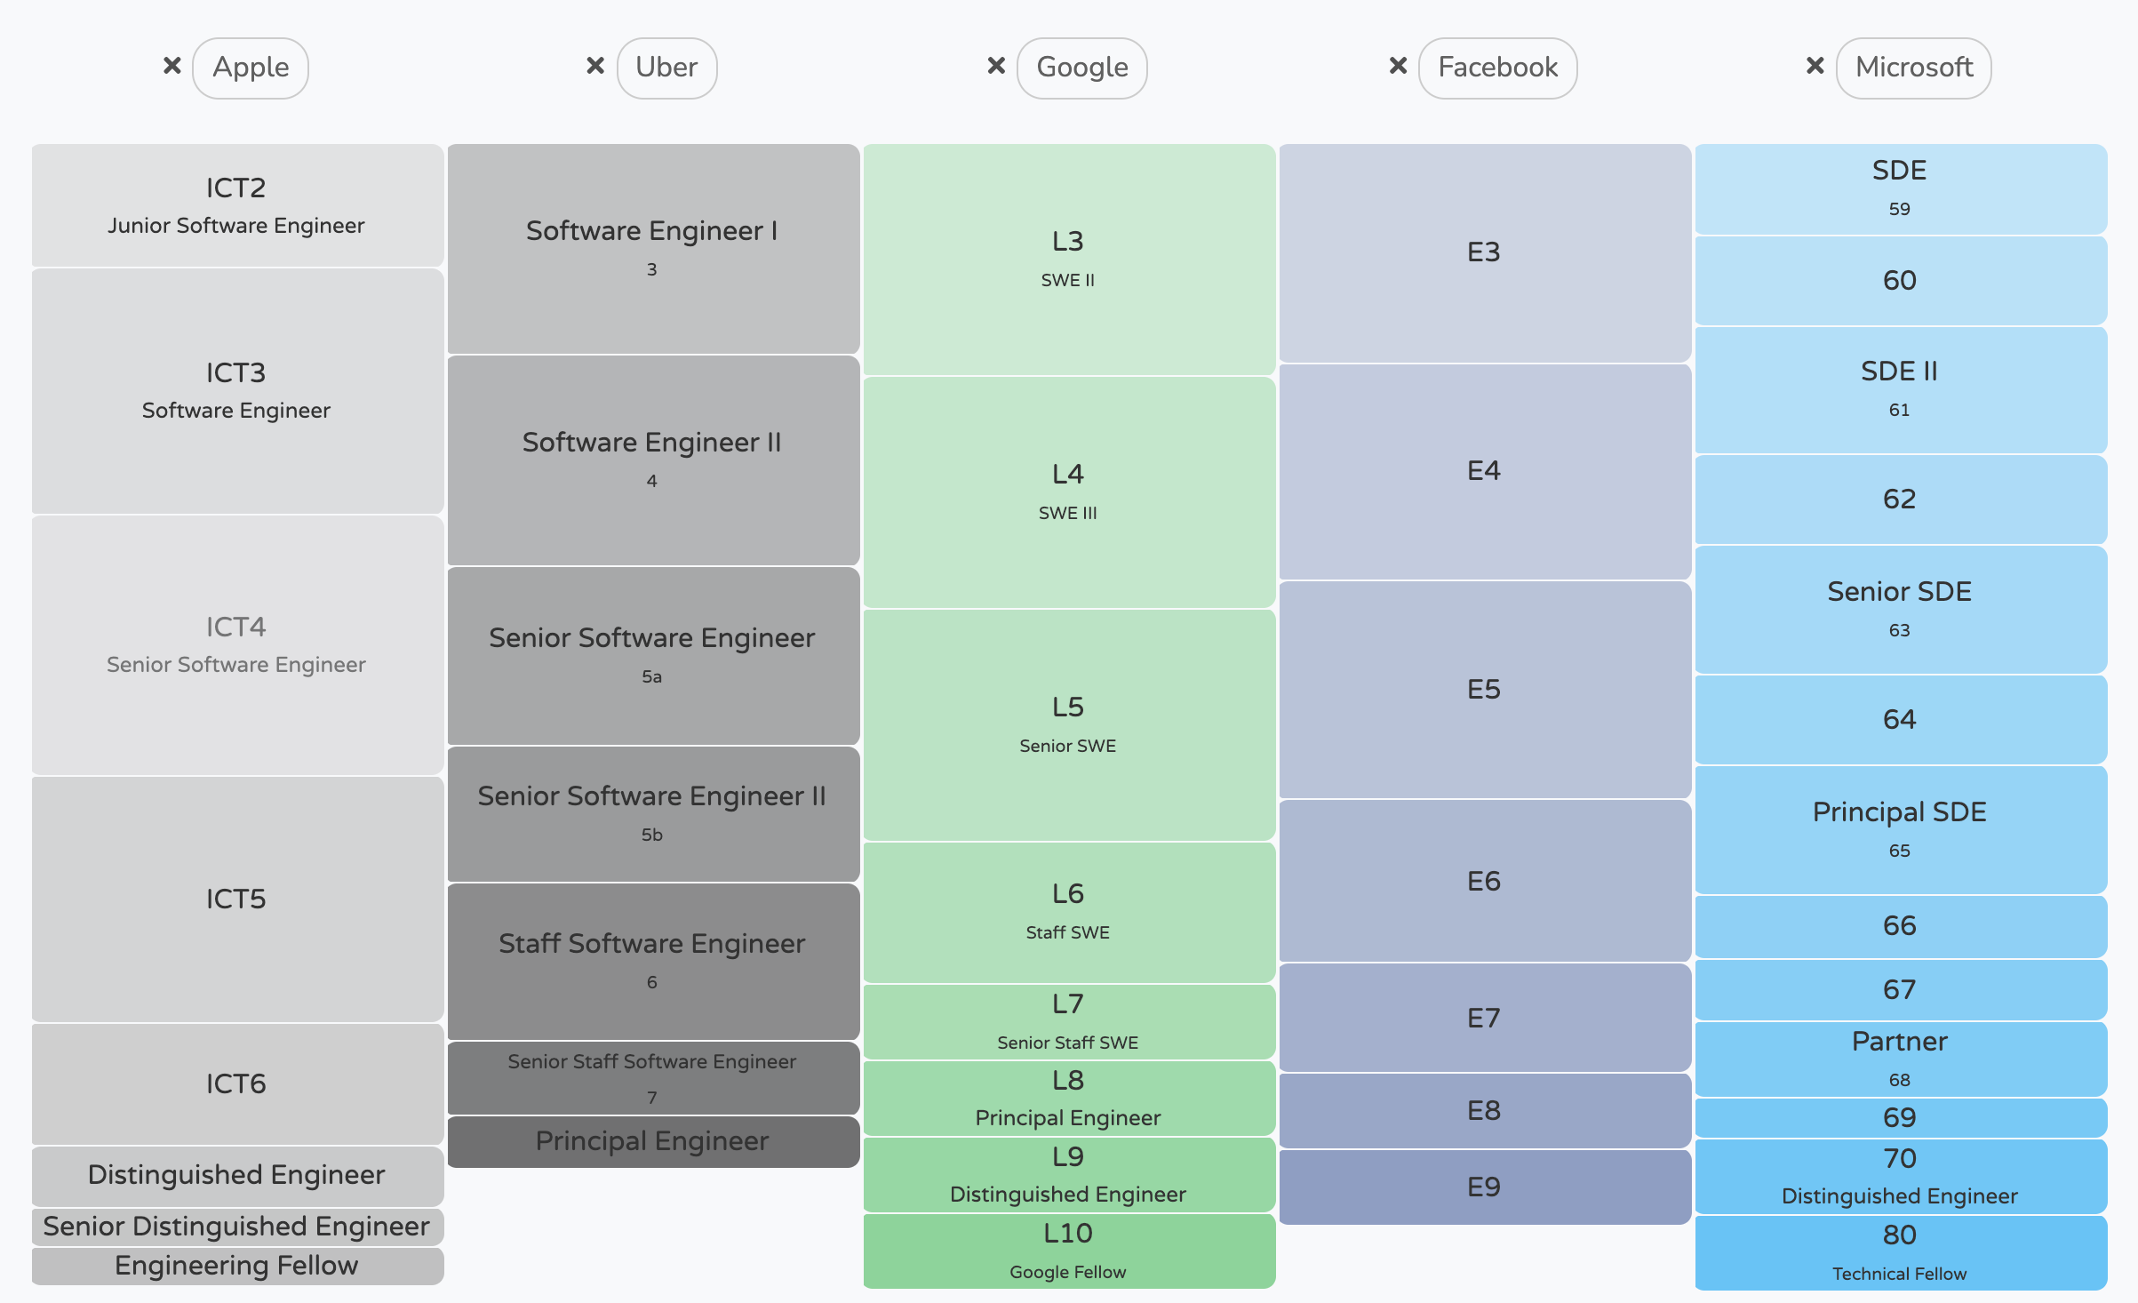Screen dimensions: 2138x1303
Task: Select Uber's Principal Engineer cell
Action: tap(653, 1140)
